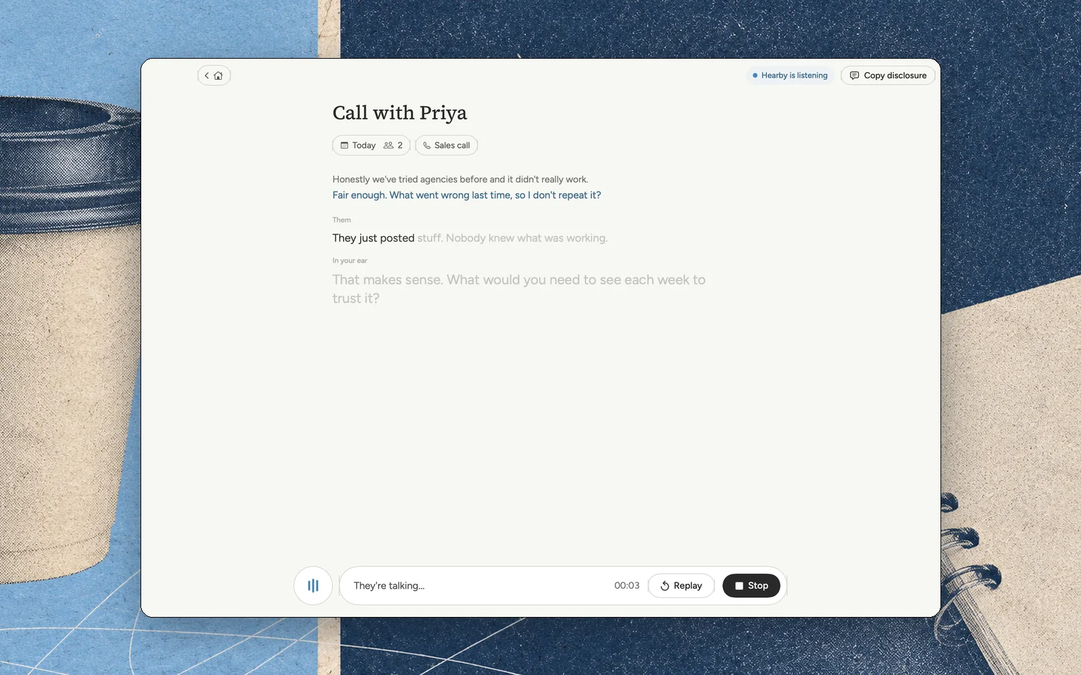Click the Copy disclosure button
This screenshot has height=675, width=1081.
pos(888,76)
